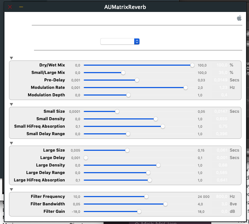249x224 pixels.
Task: Click the Large Density value field 0,68
Action: 220,165
